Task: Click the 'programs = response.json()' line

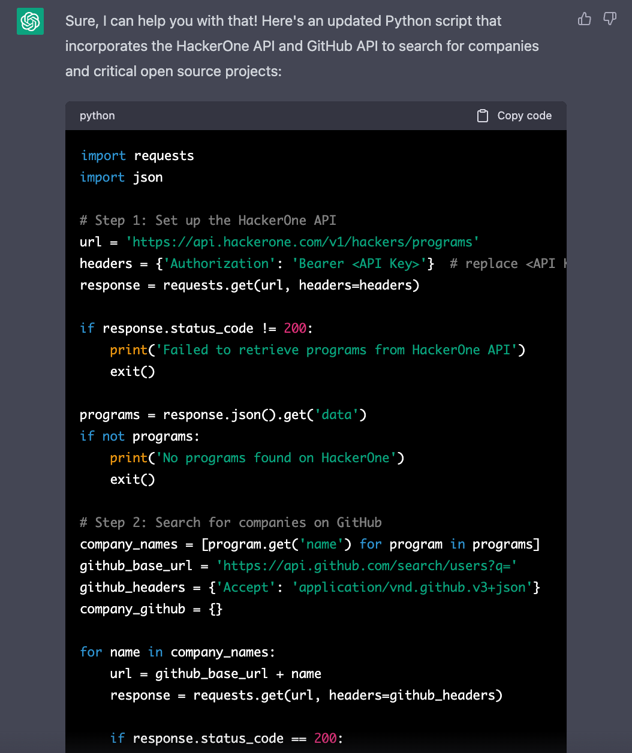Action: coord(223,415)
